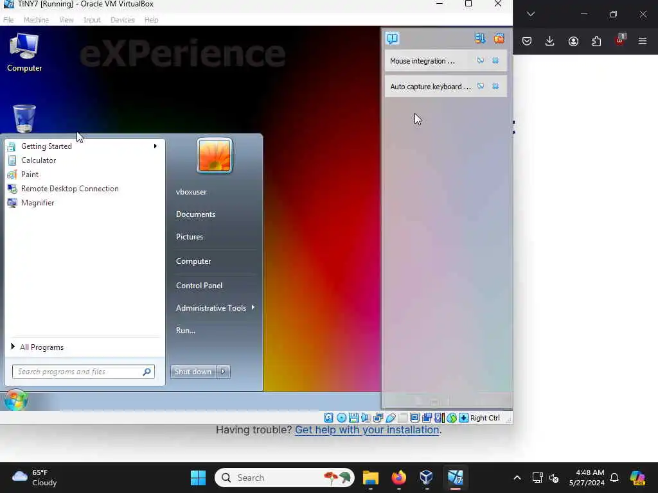Image resolution: width=658 pixels, height=493 pixels.
Task: Click the Right Ctrl host key label
Action: [485, 418]
